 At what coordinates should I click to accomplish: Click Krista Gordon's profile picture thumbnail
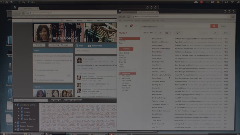[79, 60]
